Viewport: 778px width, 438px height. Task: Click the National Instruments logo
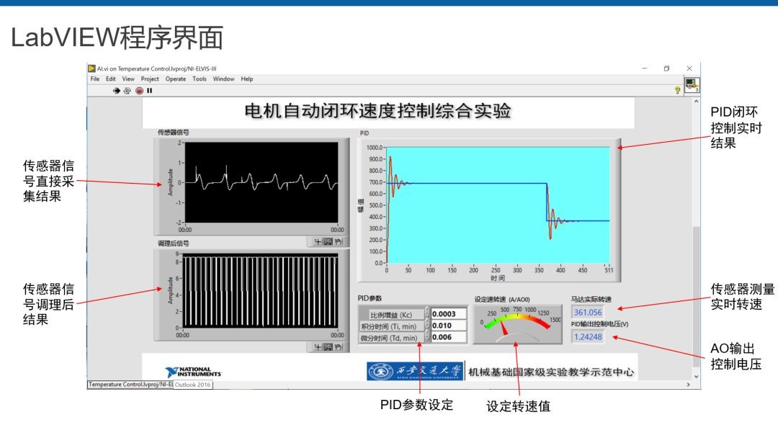coord(194,372)
